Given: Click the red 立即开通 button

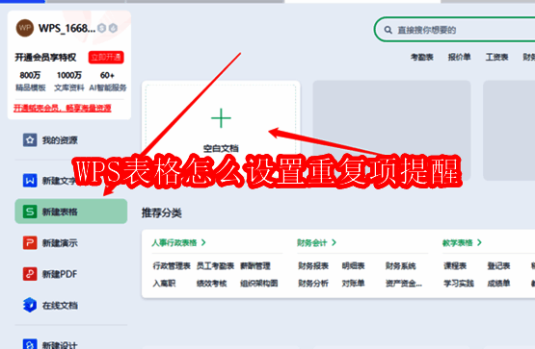Looking at the screenshot, I should [106, 57].
